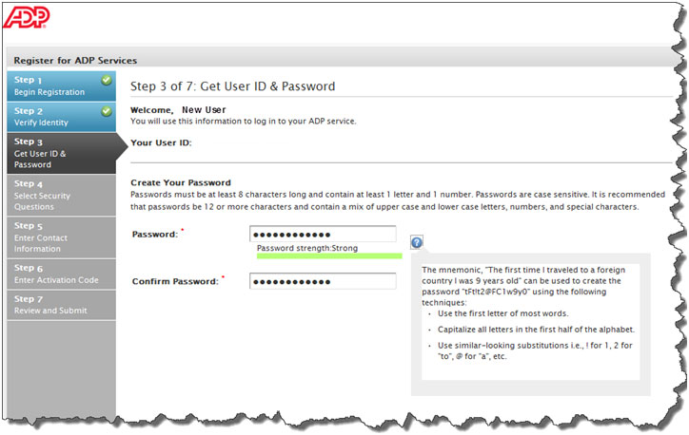Jump to Step 5 Enter Contact Information

(x=62, y=237)
